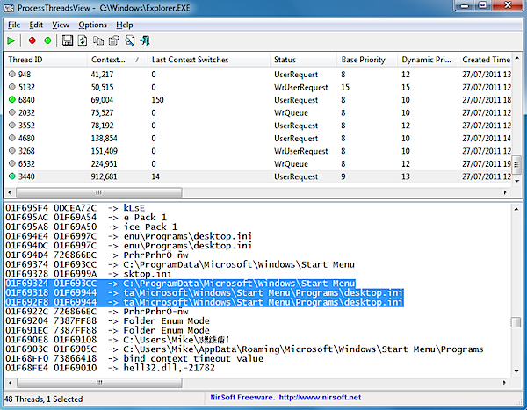Viewport: 527px width, 410px height.
Task: Click stack line 'hell32.dll,-21782'
Action: click(x=110, y=368)
